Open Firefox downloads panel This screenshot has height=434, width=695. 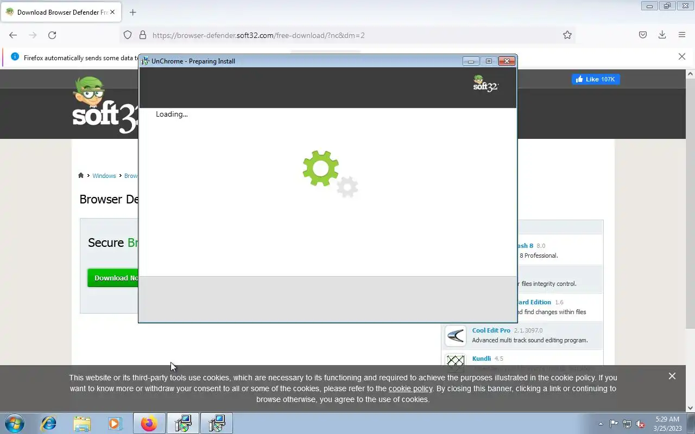(662, 35)
